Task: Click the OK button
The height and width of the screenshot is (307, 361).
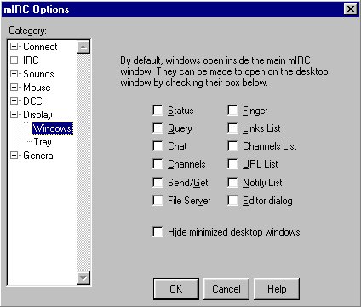Action: (x=176, y=289)
